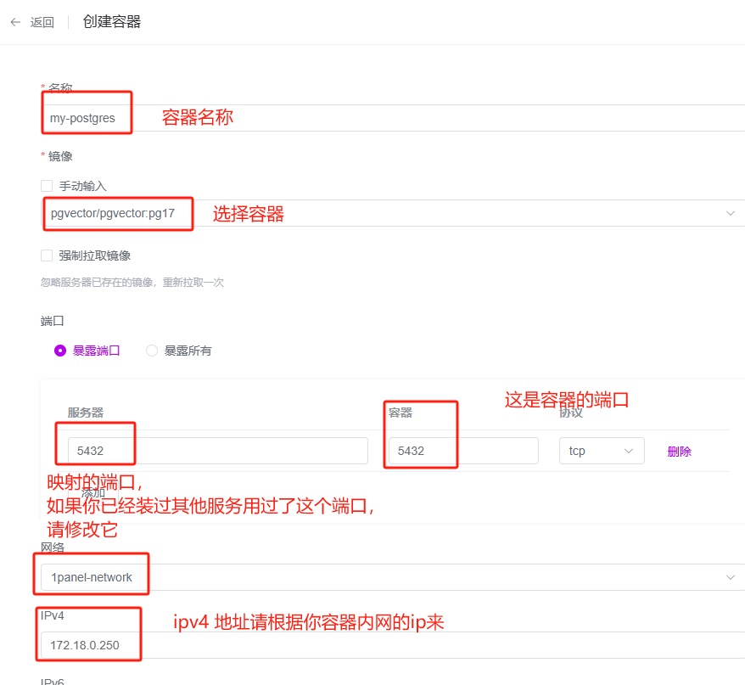The image size is (745, 685).
Task: Expand the image selector chevron arrow
Action: tap(731, 213)
